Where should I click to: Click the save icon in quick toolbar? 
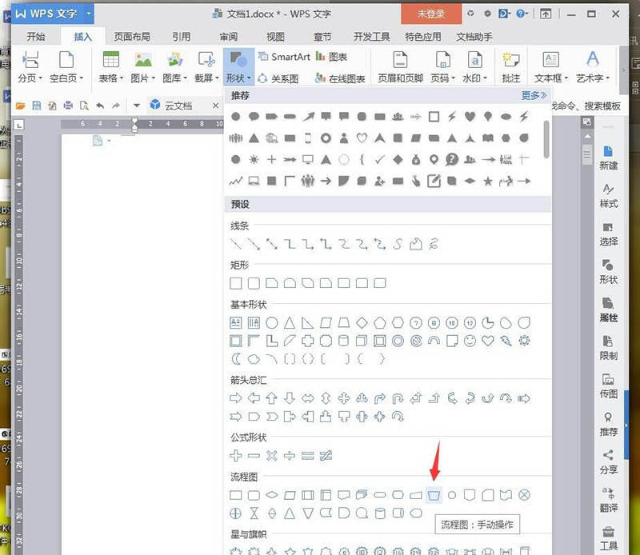click(36, 106)
